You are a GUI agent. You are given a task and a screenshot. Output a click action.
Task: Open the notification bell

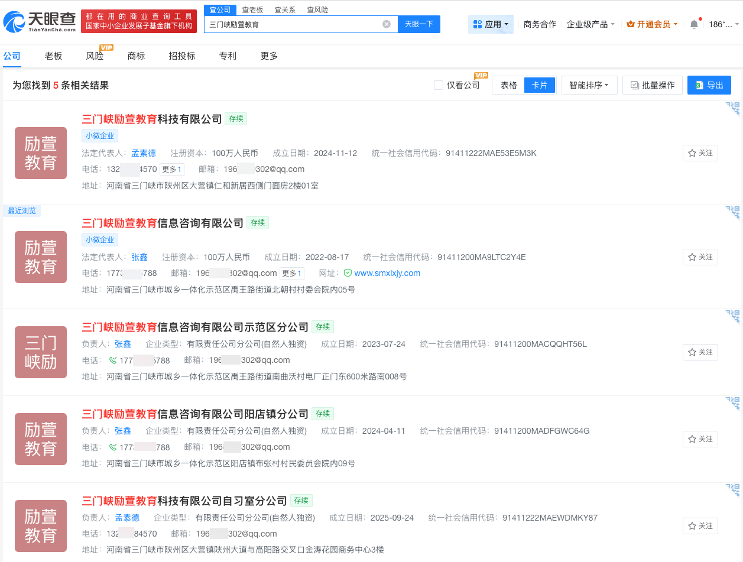(694, 24)
